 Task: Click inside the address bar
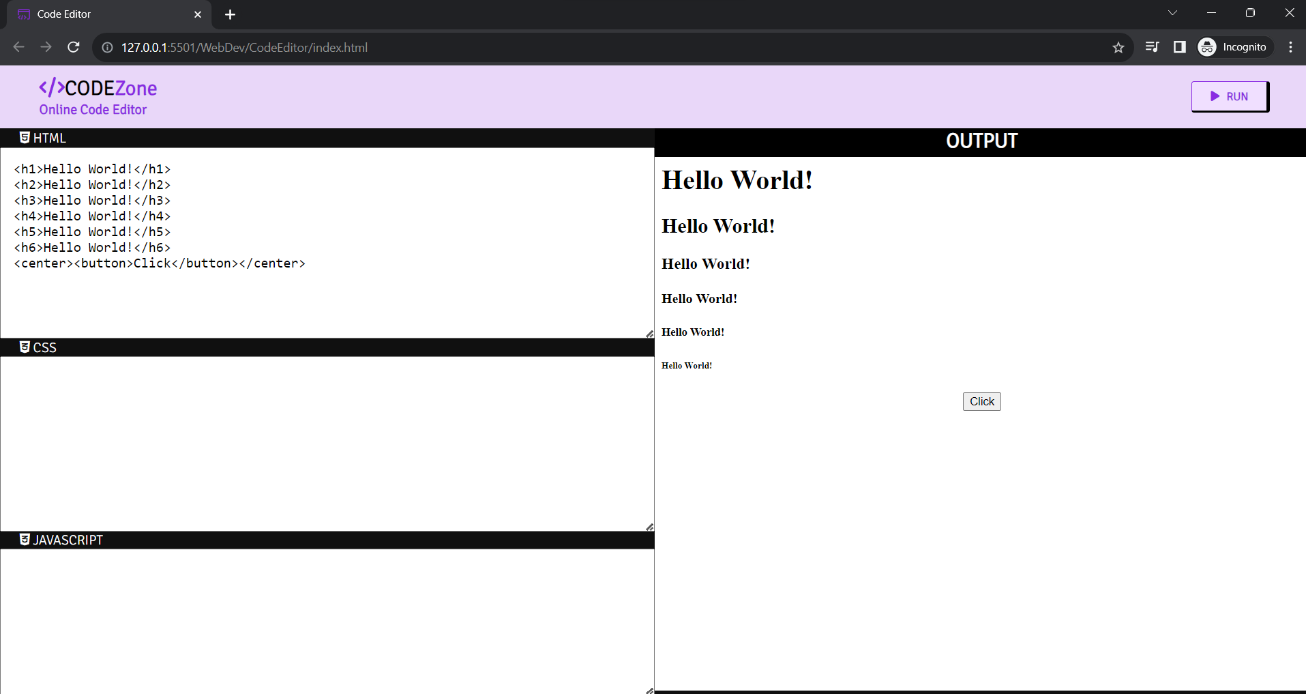pyautogui.click(x=409, y=47)
